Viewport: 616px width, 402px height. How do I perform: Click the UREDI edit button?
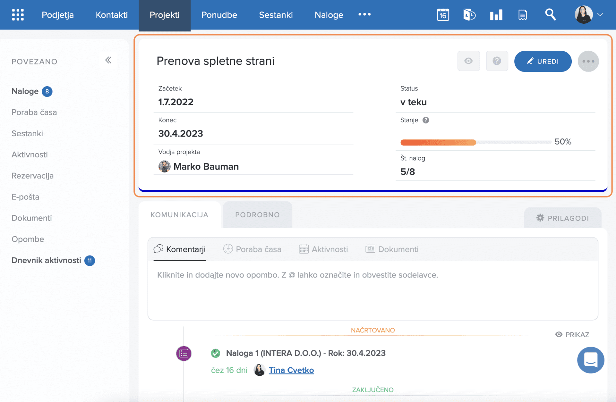(x=543, y=61)
